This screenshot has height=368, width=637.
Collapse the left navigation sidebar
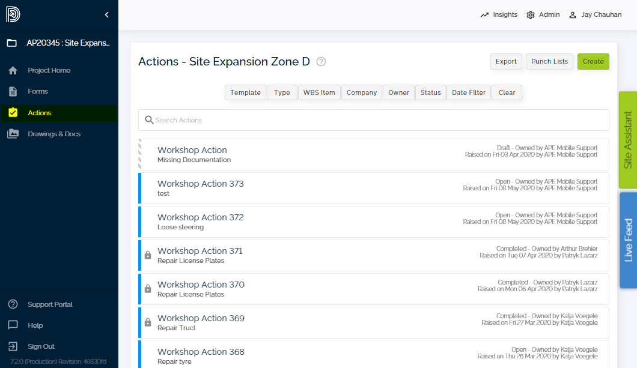click(106, 14)
